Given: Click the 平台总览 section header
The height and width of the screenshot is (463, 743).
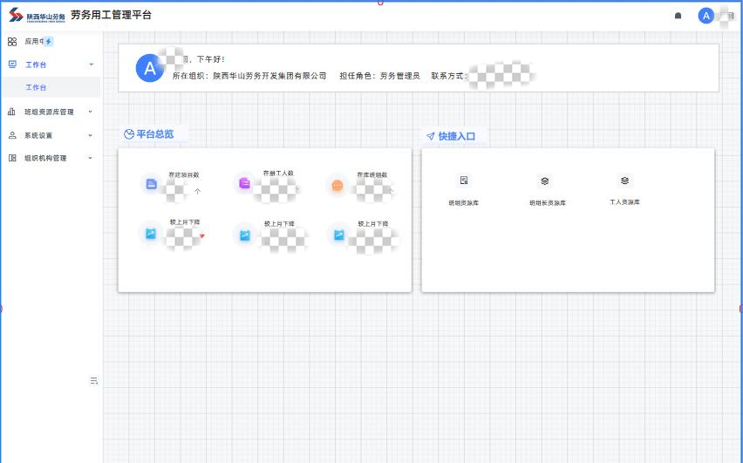Looking at the screenshot, I should click(x=154, y=134).
